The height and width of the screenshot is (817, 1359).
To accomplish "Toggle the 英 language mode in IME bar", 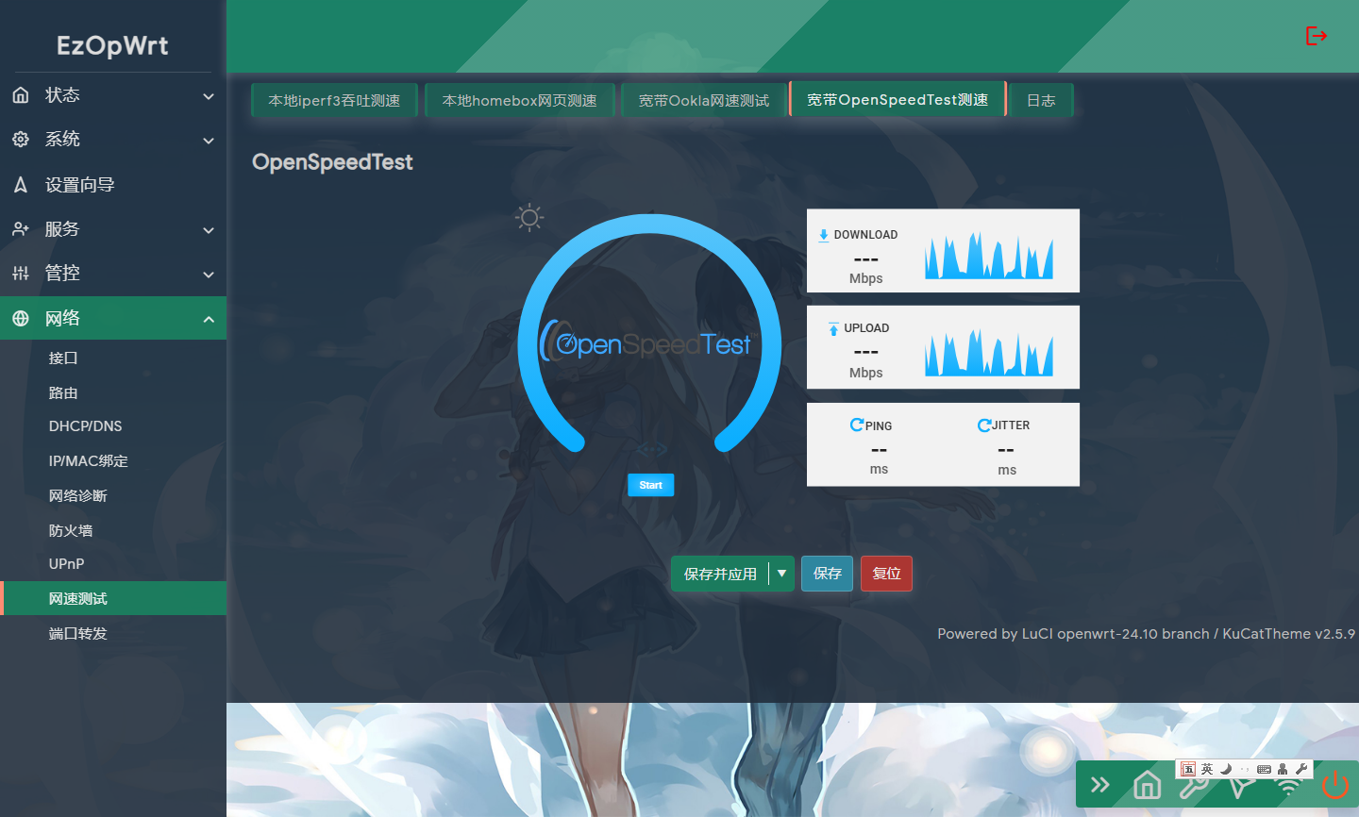I will [x=1207, y=769].
